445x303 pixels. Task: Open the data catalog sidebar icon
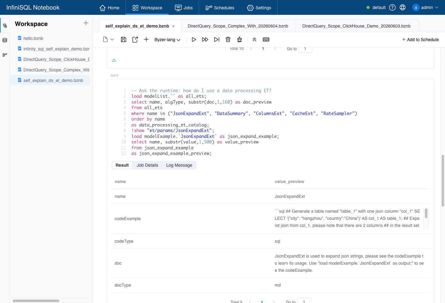[5, 40]
